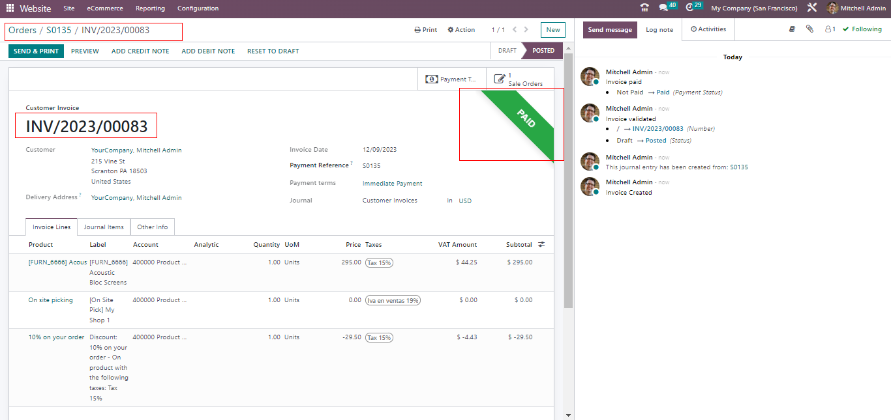
Task: Open the activities clock icon in navbar
Action: click(x=690, y=8)
